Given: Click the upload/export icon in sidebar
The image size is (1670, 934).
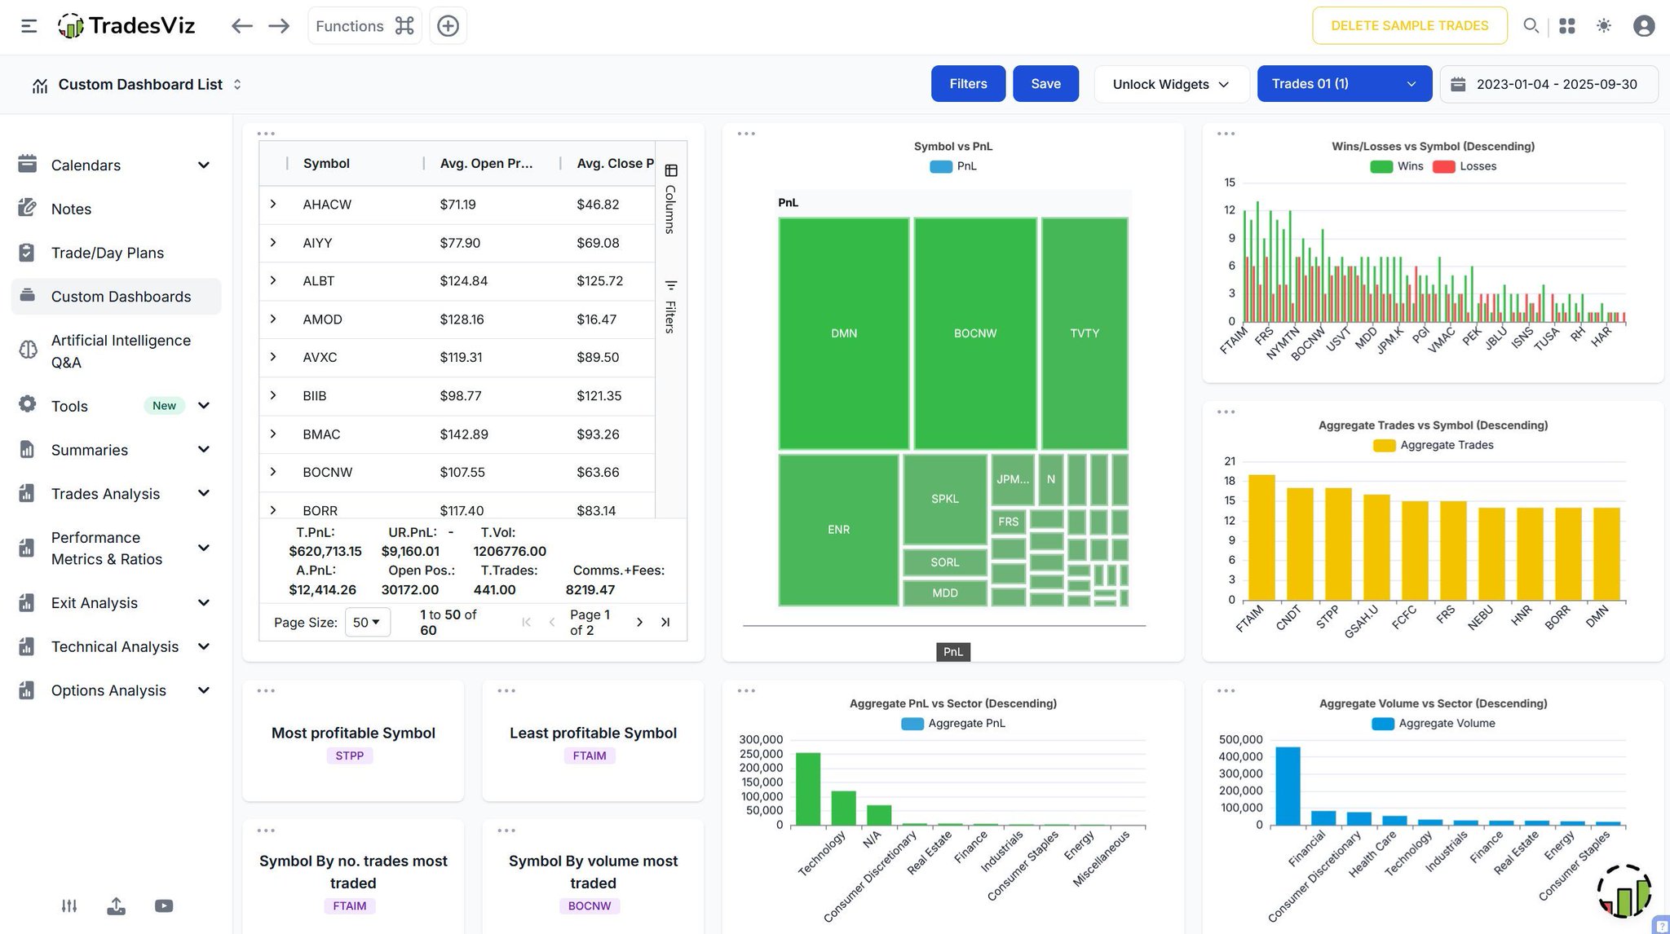Looking at the screenshot, I should click(116, 905).
